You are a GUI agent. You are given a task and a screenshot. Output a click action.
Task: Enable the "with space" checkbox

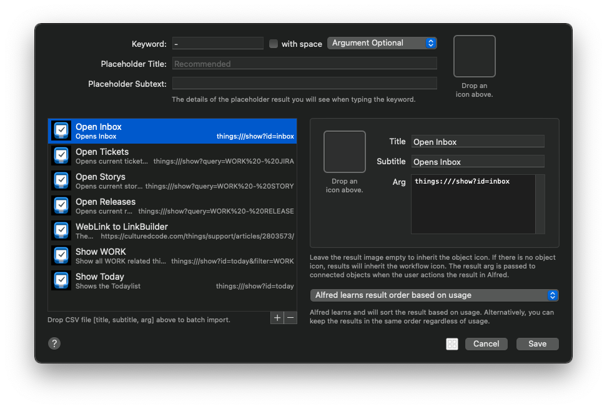(x=274, y=44)
